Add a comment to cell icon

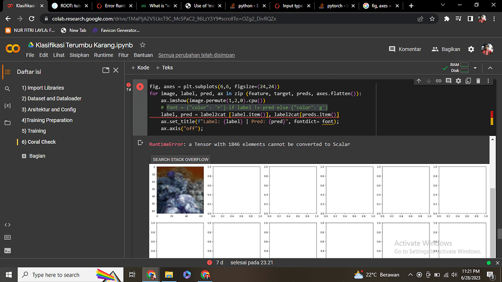point(449,81)
